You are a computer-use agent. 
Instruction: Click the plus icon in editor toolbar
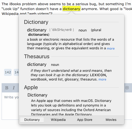point(127,88)
